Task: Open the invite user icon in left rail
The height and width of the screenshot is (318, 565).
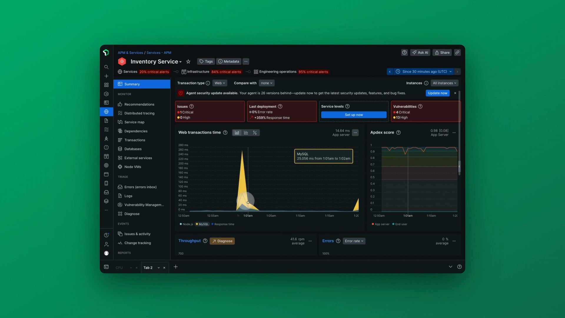Action: [x=106, y=244]
